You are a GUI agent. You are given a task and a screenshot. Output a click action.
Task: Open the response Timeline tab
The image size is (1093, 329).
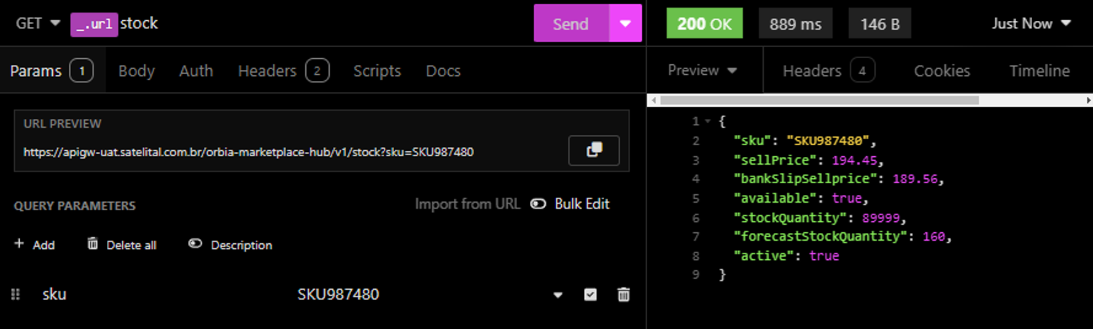[x=1039, y=71]
